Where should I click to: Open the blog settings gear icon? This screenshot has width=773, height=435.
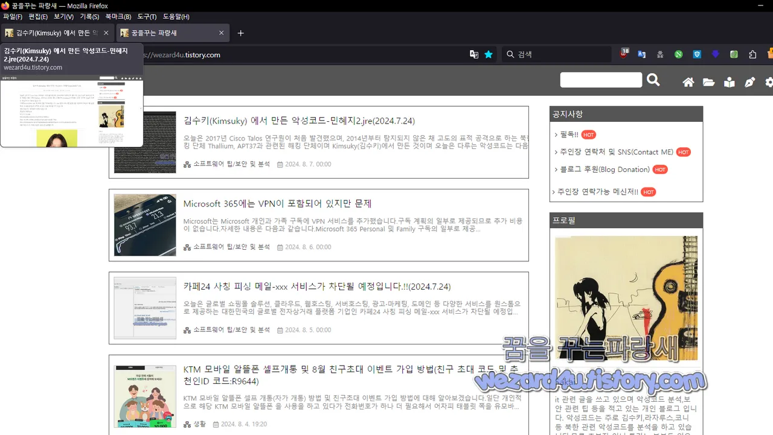[x=769, y=82]
